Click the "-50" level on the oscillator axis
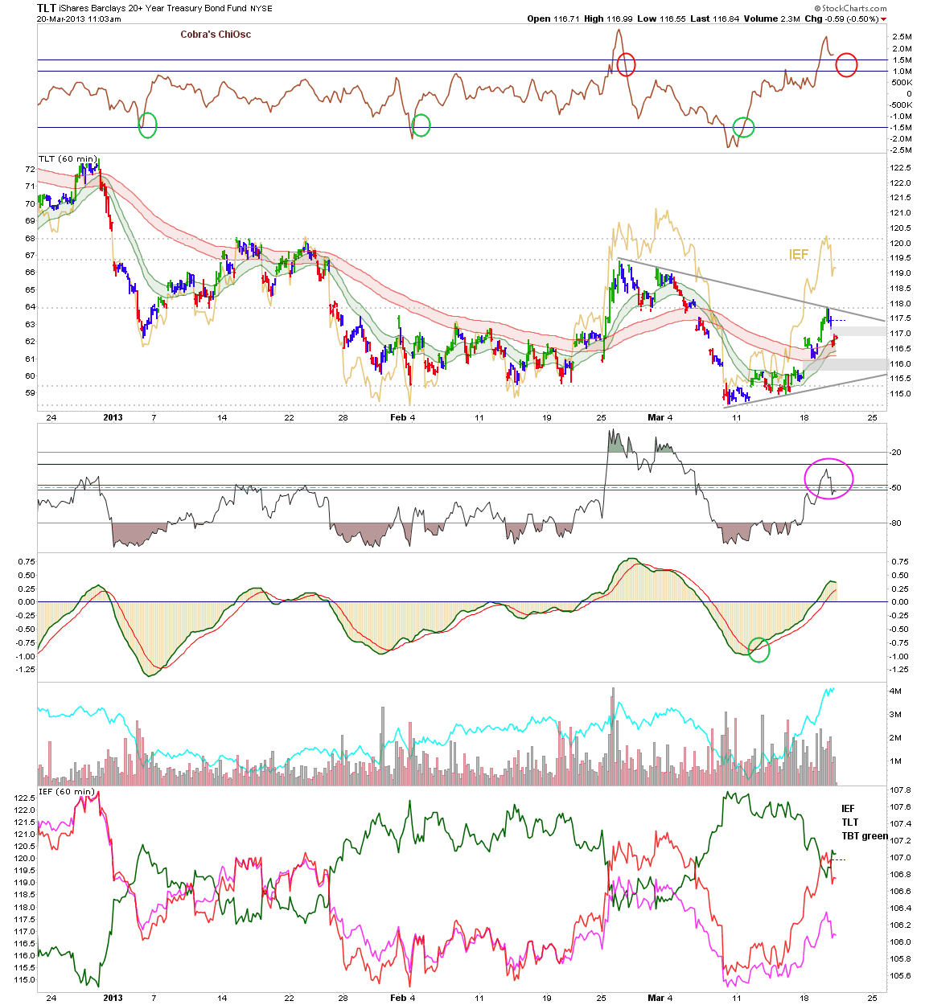 click(x=895, y=488)
